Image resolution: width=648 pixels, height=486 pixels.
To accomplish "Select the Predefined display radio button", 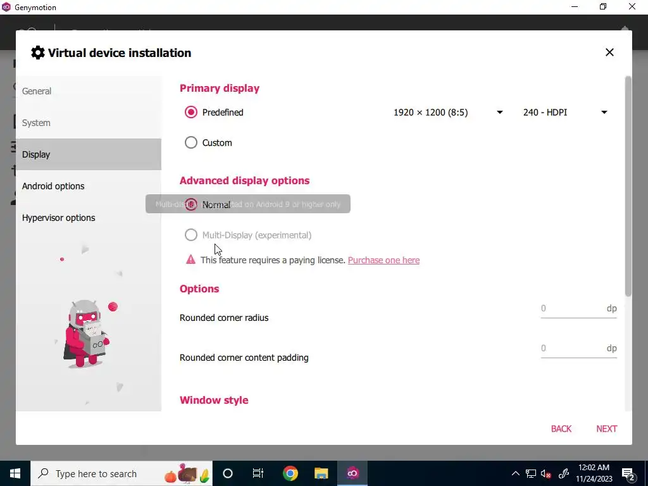I will (191, 112).
